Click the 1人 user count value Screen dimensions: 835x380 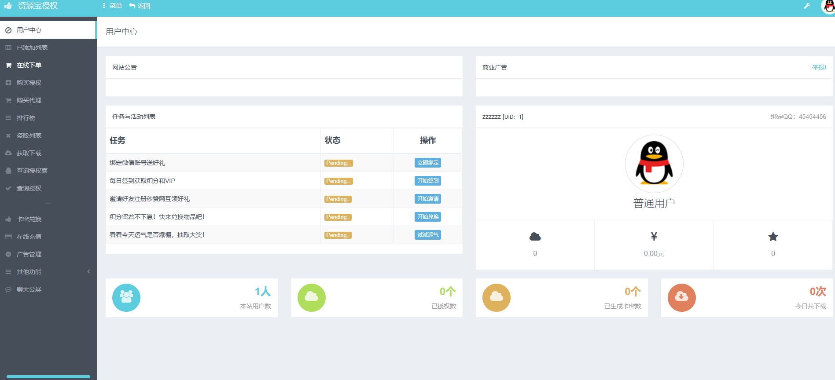(263, 292)
